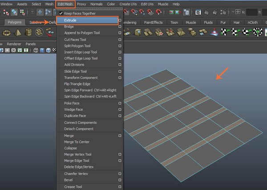
Task: Open viewport Panels menu
Action: tap(31, 44)
